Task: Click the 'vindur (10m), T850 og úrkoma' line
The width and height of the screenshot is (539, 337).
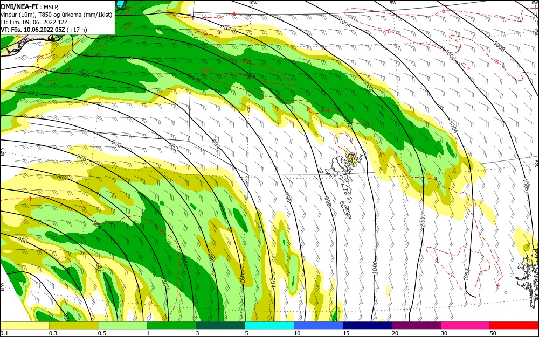Action: (57, 15)
